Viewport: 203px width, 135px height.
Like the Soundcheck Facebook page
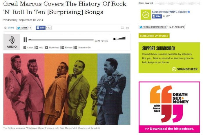[157, 16]
